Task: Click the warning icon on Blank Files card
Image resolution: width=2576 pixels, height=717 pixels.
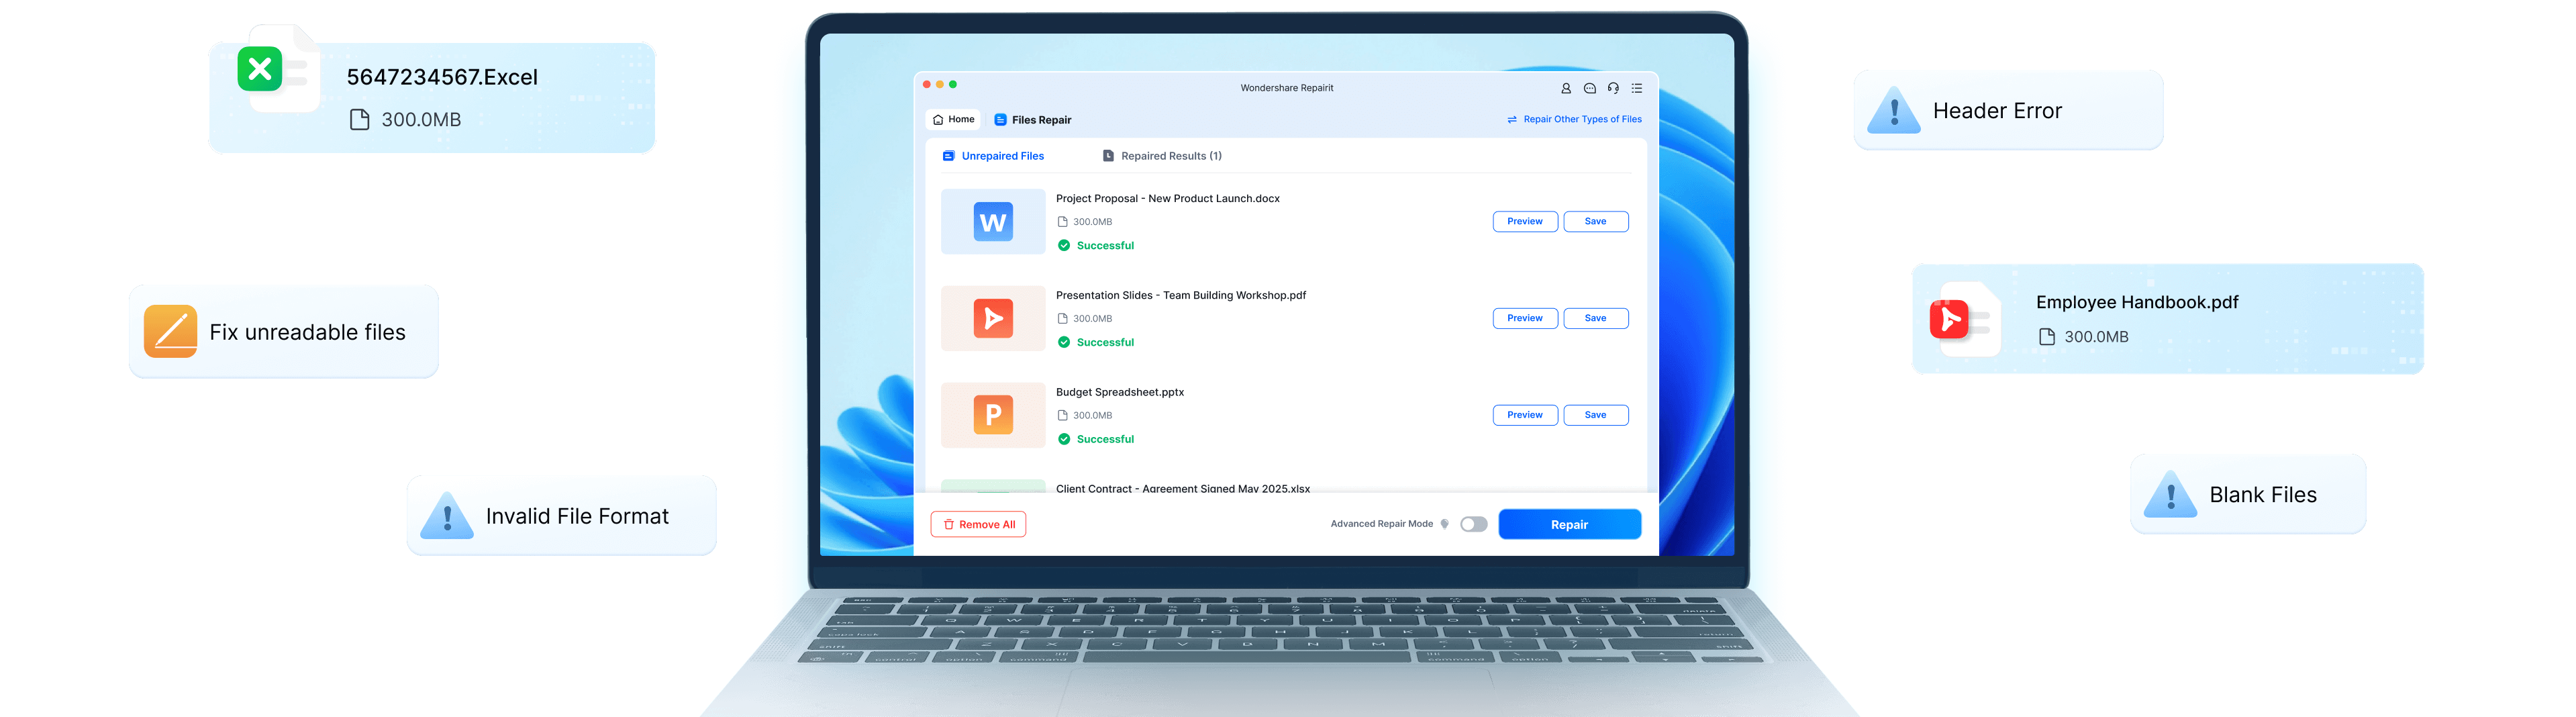Action: click(2171, 495)
